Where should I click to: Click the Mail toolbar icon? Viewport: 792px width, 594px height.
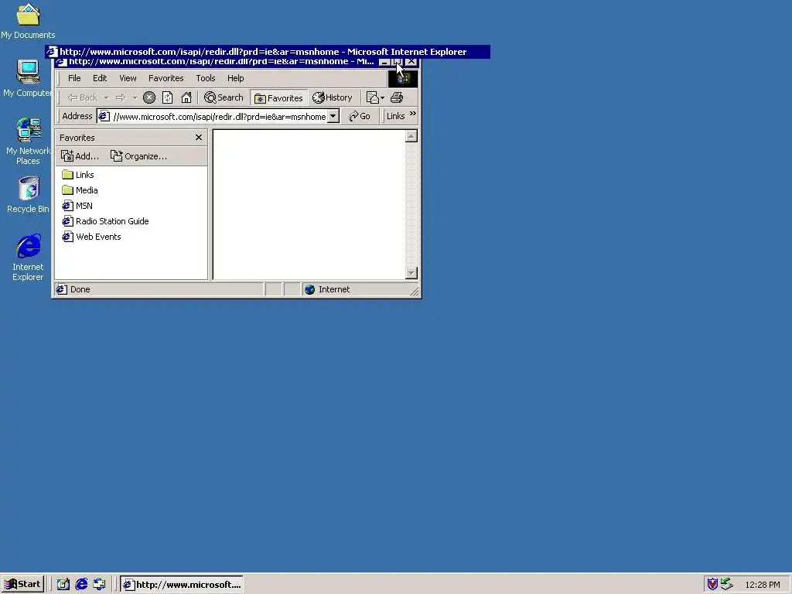pos(372,97)
